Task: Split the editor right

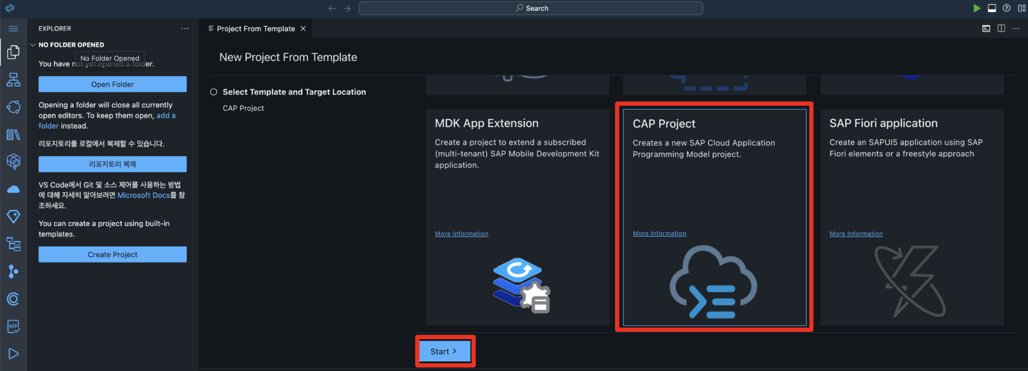Action: 1001,29
